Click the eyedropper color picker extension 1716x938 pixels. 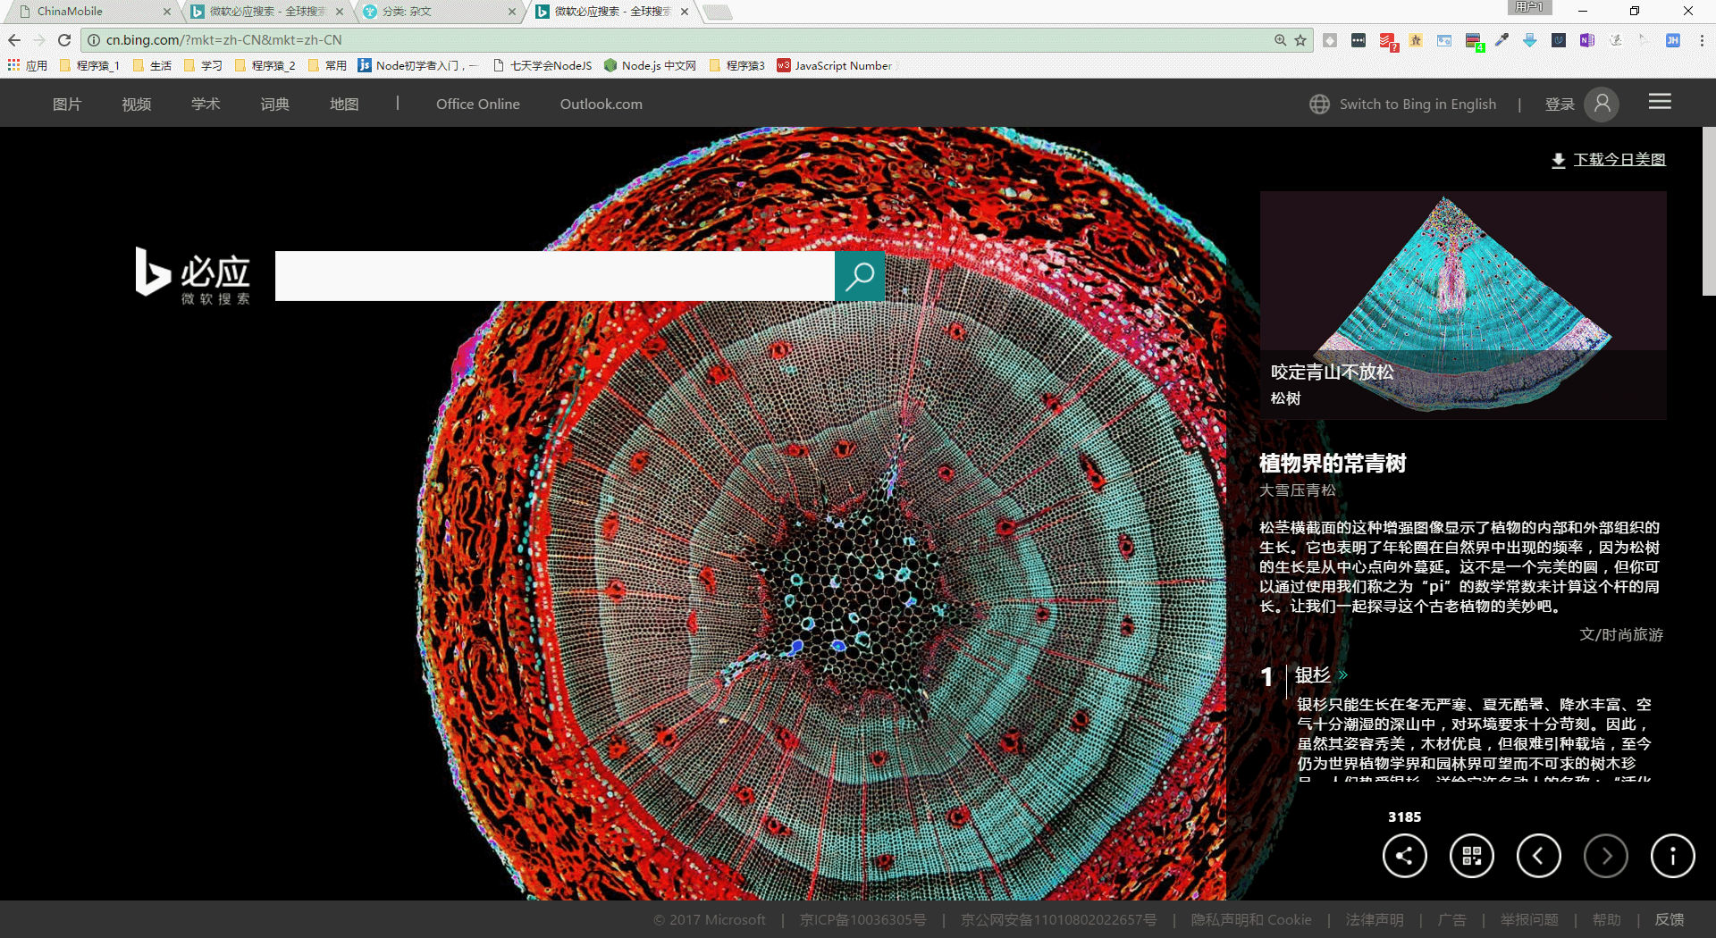pos(1501,40)
